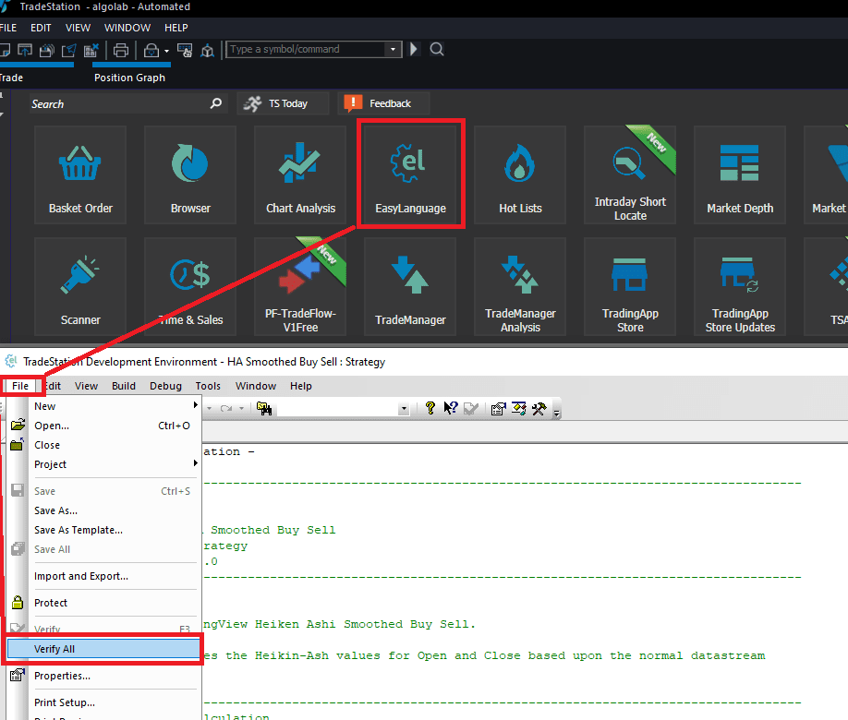Viewport: 848px width, 720px height.
Task: Expand the New submenu in File menu
Action: point(102,406)
